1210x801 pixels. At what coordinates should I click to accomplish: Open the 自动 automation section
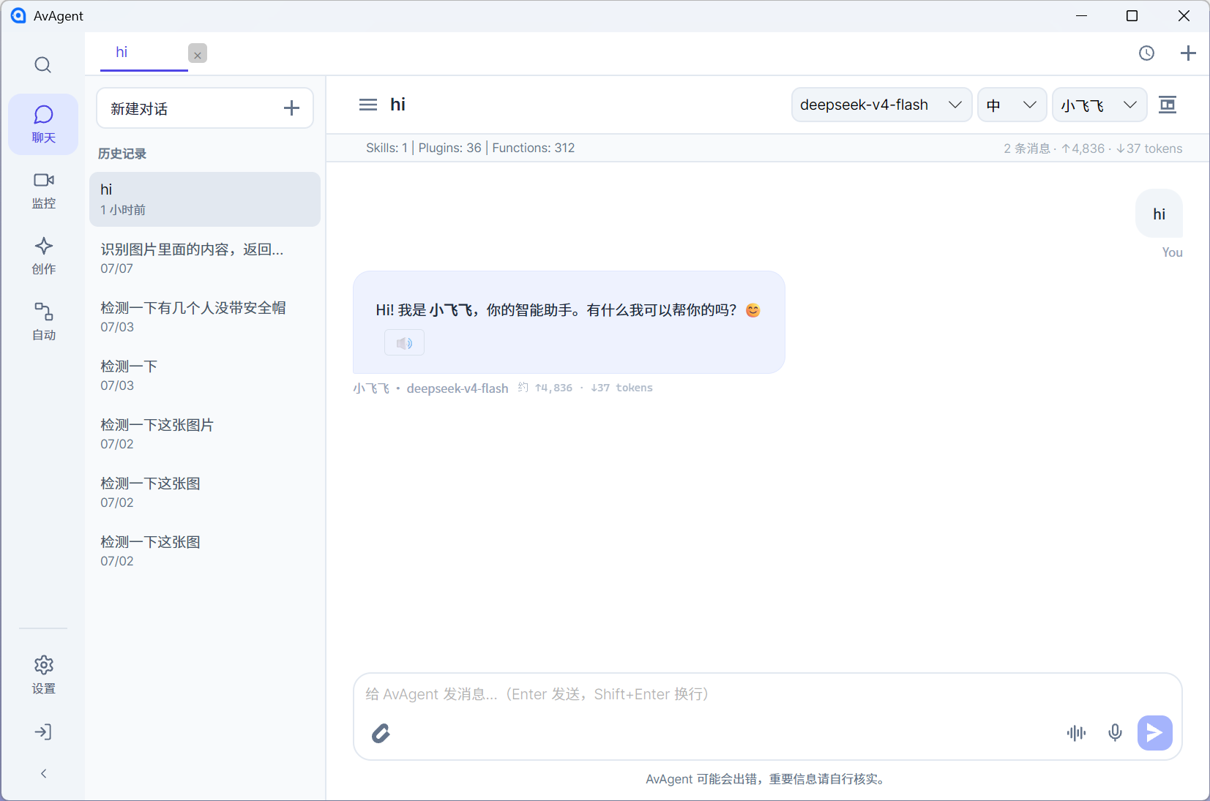43,322
